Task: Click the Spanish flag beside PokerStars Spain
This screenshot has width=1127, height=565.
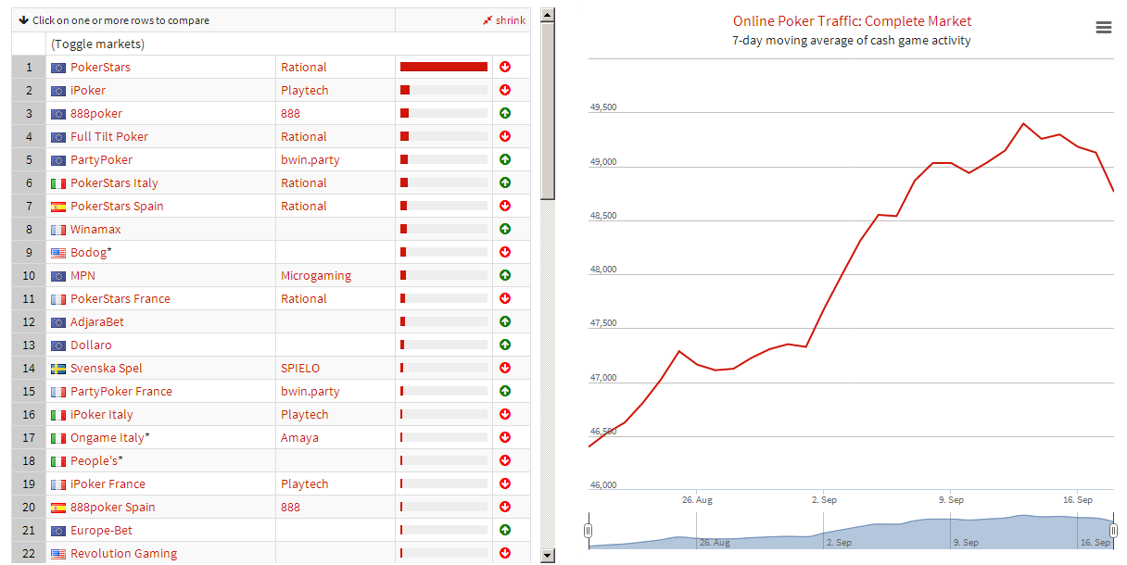Action: click(58, 207)
